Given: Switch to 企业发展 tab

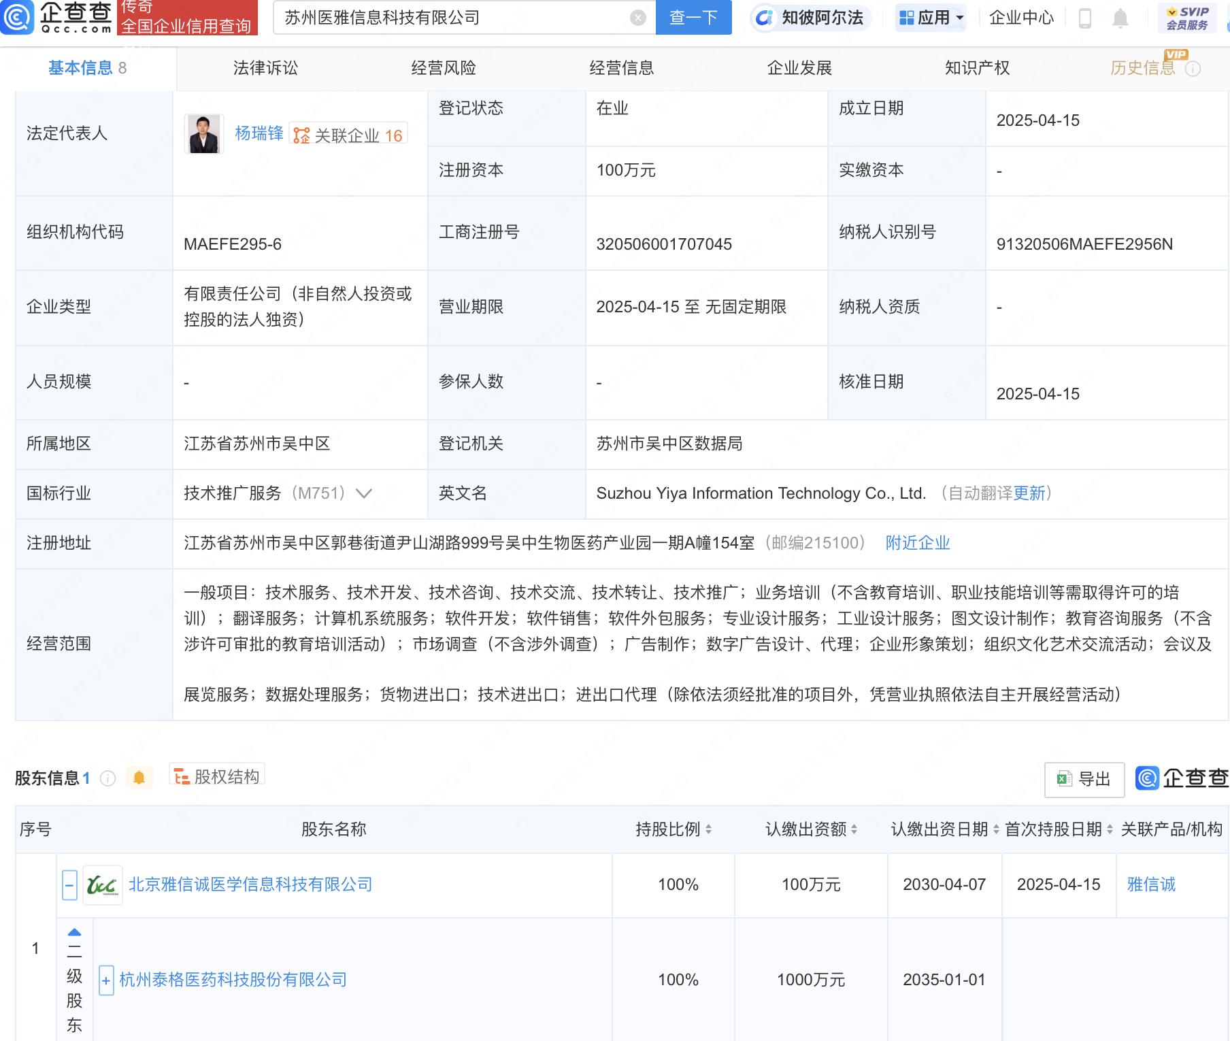Looking at the screenshot, I should pos(799,68).
